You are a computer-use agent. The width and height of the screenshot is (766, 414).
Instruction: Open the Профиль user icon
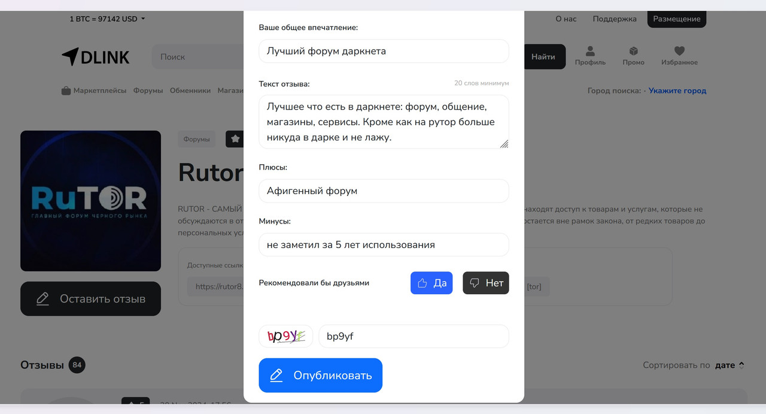coord(590,56)
